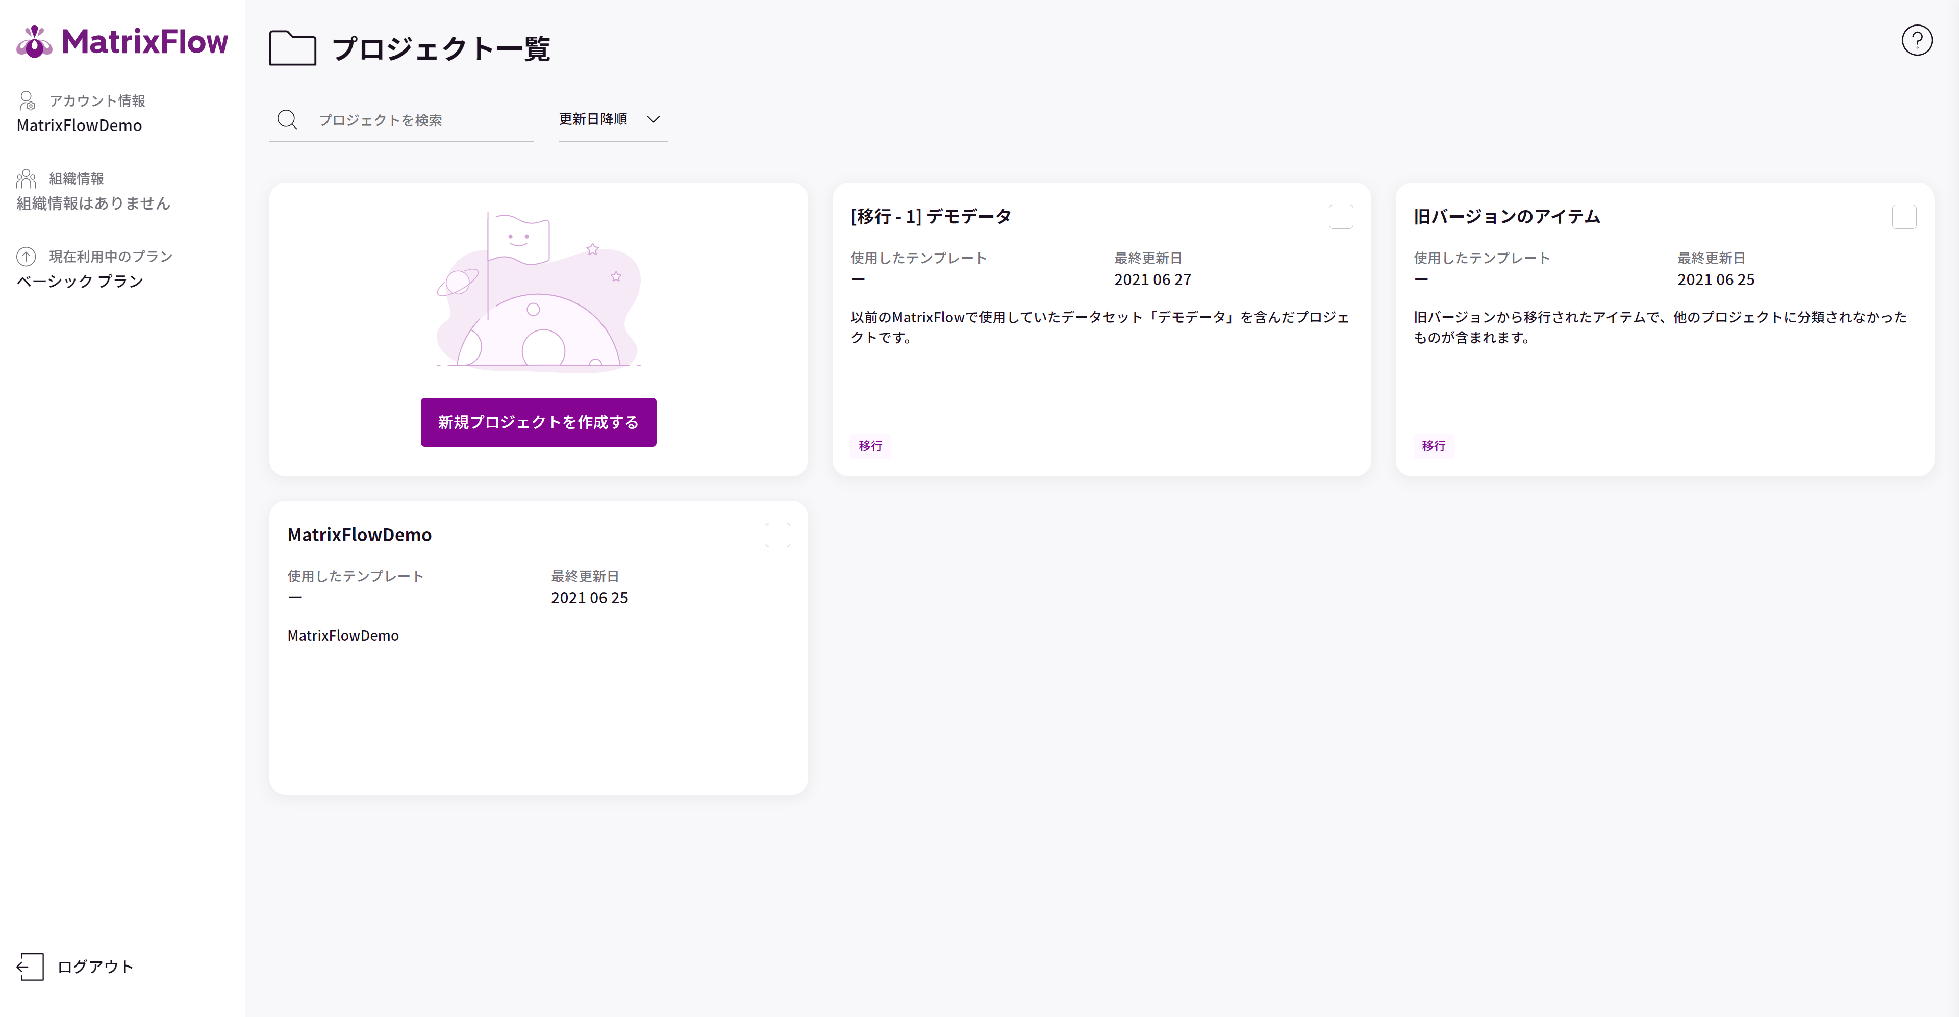The height and width of the screenshot is (1017, 1959).
Task: Click the account information user icon
Action: (x=28, y=100)
